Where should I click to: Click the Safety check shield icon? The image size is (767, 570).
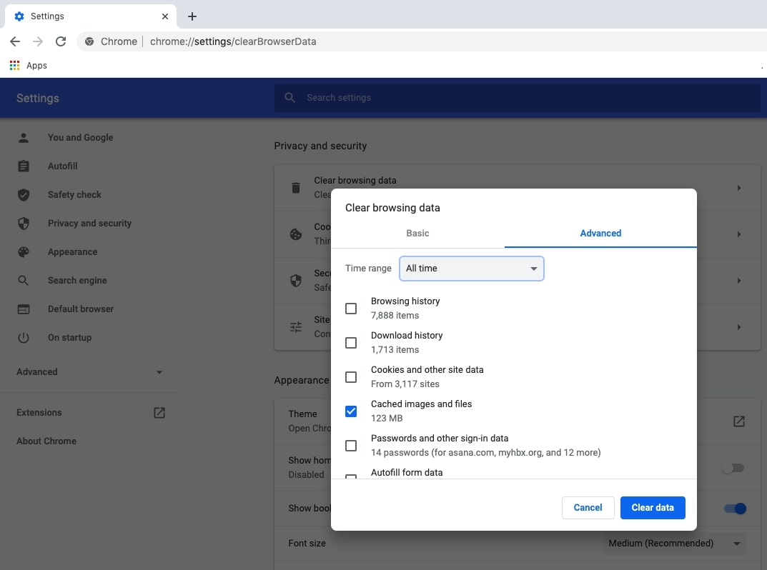coord(24,195)
